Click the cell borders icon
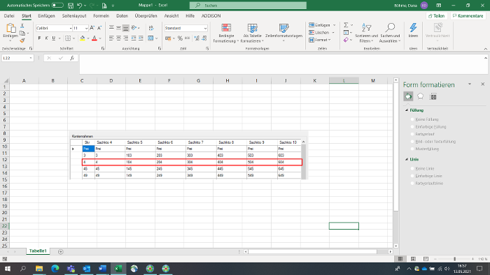The width and height of the screenshot is (490, 275). pyautogui.click(x=68, y=38)
